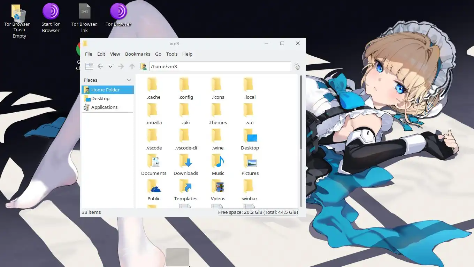Image resolution: width=474 pixels, height=267 pixels.
Task: Click the gray taskbar item at bottom
Action: point(177,257)
